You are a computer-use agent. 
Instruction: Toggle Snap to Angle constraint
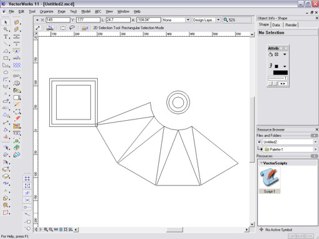click(x=27, y=193)
